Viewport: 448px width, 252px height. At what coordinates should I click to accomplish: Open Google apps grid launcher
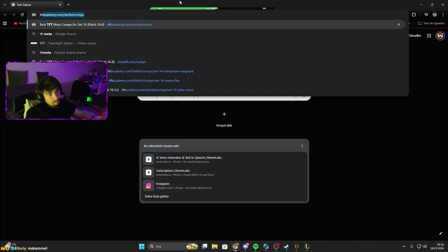429,36
